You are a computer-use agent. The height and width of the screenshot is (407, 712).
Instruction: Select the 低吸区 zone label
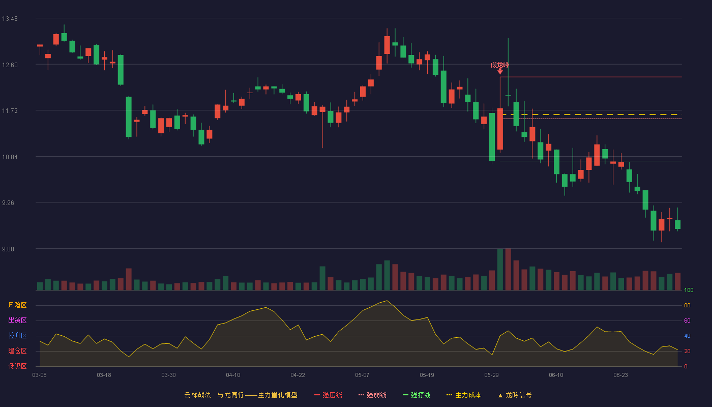point(17,366)
